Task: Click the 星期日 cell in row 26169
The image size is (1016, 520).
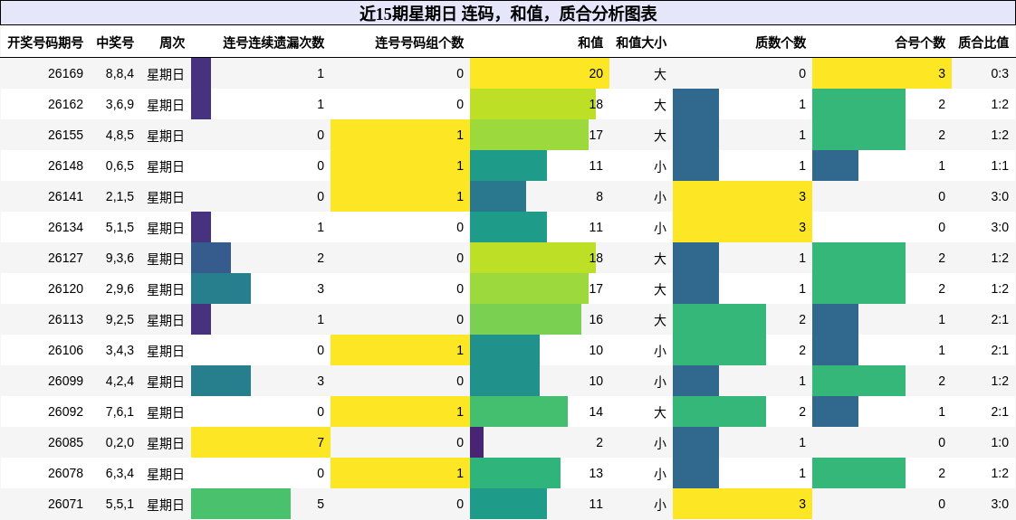Action: (166, 74)
